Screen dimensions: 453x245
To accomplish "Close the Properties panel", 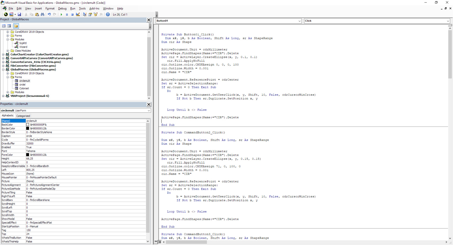I will [x=149, y=104].
